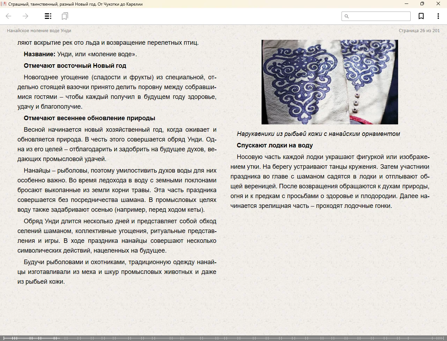
Task: Open the bookmarks list panel
Action: pyautogui.click(x=65, y=16)
